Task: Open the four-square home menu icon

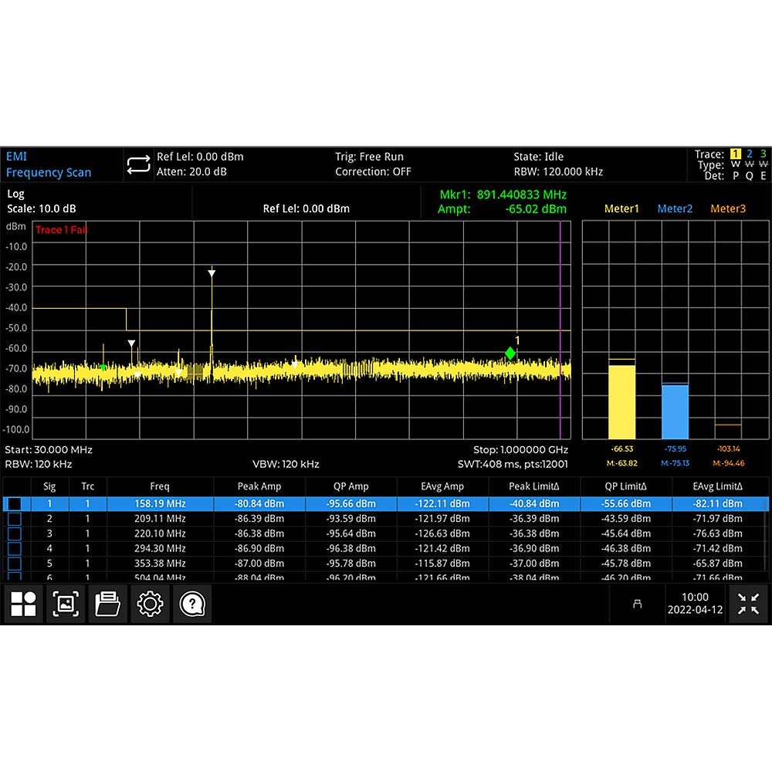Action: tap(24, 604)
